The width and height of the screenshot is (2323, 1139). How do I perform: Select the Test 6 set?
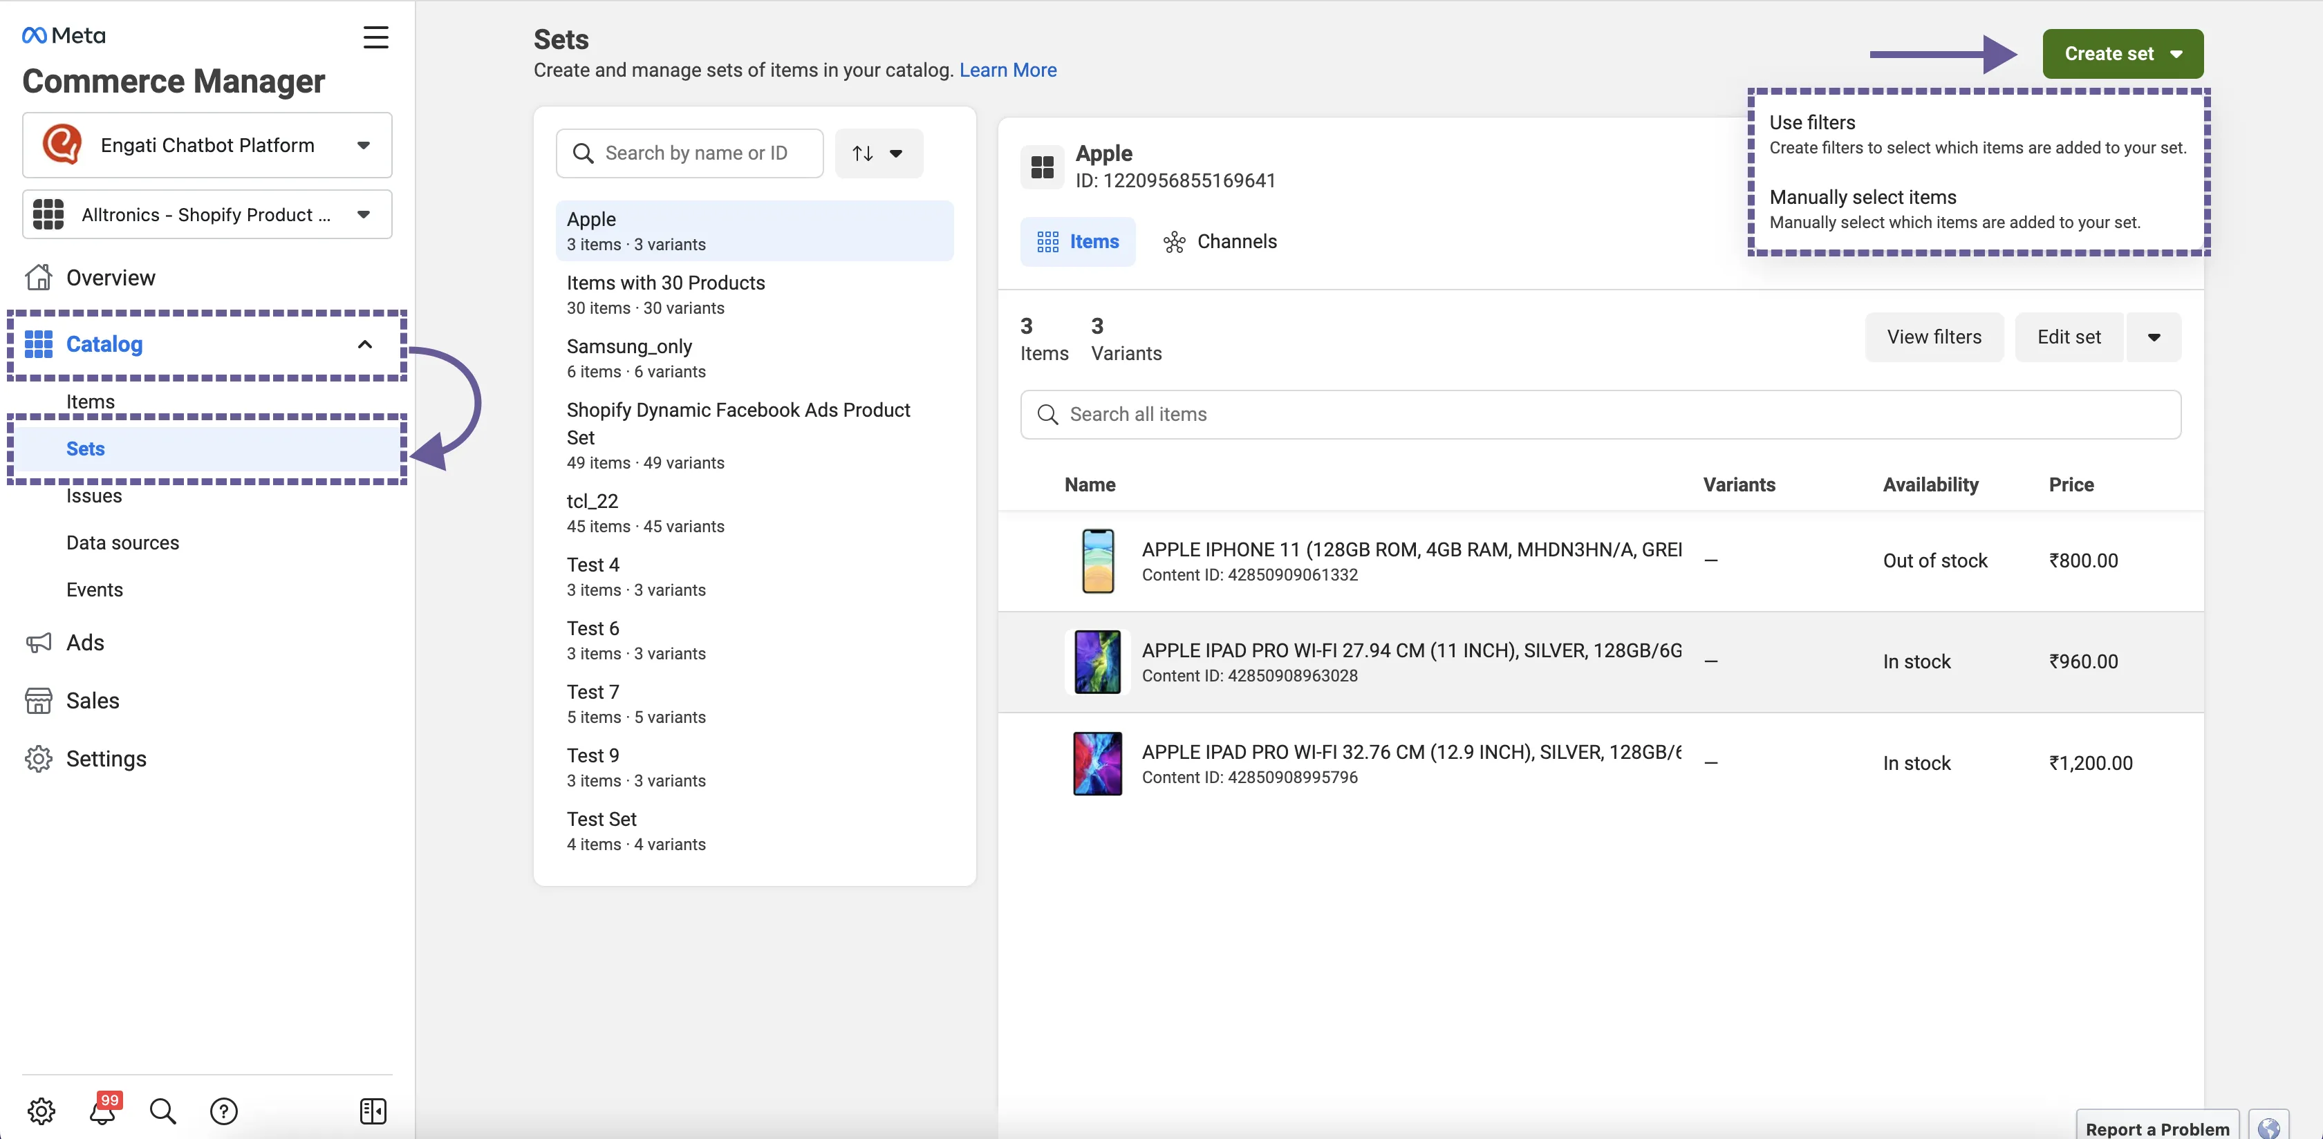(755, 640)
